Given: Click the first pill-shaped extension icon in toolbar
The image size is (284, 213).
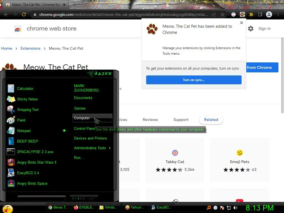Looking at the screenshot, I should 234,14.
